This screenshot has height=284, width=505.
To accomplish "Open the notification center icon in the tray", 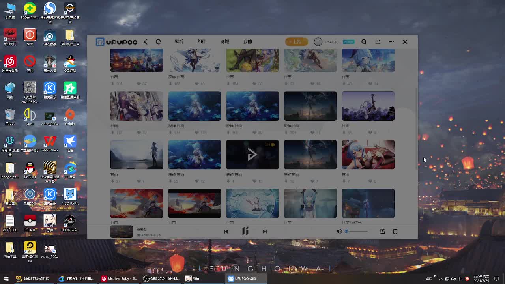I will coord(497,278).
